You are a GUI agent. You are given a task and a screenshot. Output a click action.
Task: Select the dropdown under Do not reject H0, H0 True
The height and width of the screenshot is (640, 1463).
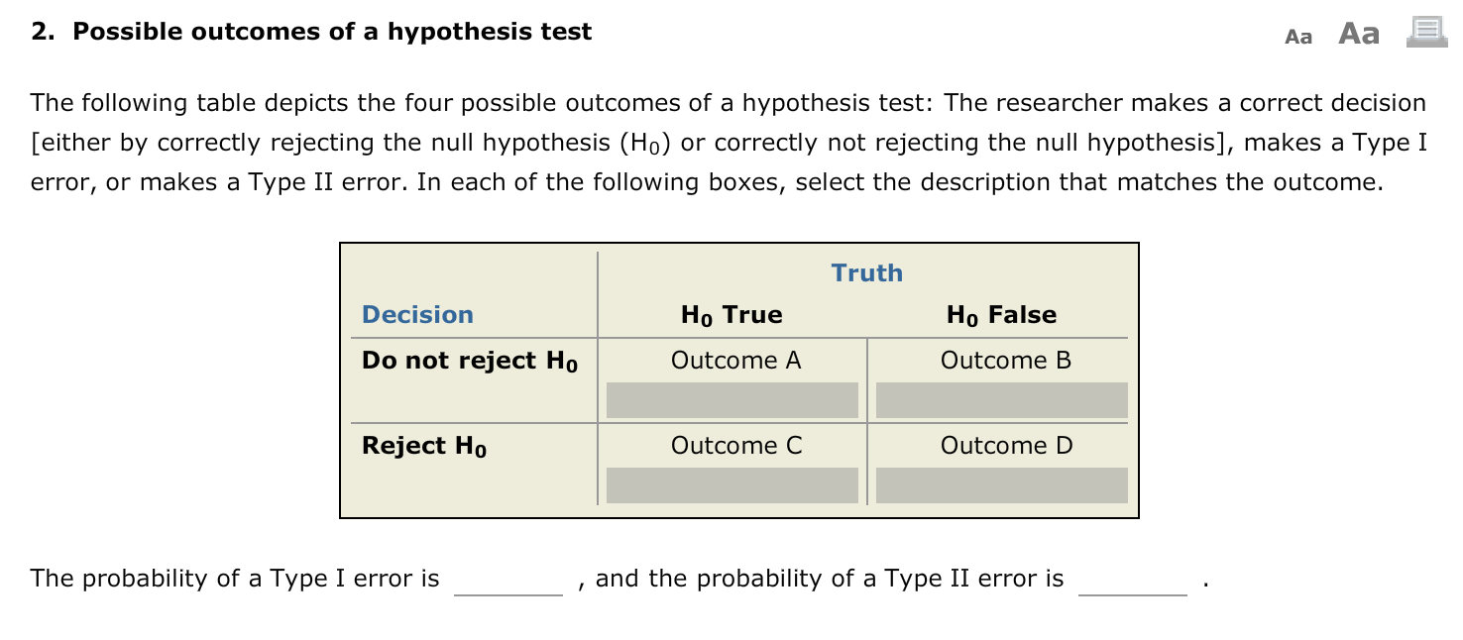tap(732, 399)
